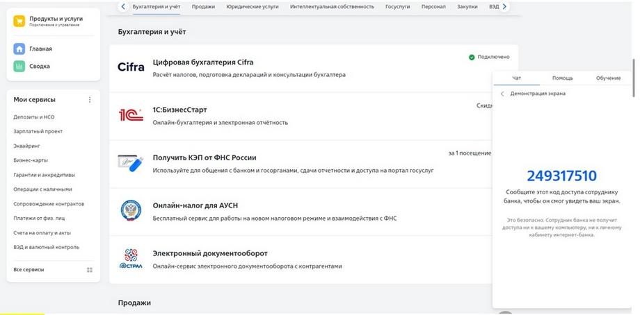This screenshot has width=640, height=315.
Task: Click the Продукты и услуги yellow icon
Action: 19,22
